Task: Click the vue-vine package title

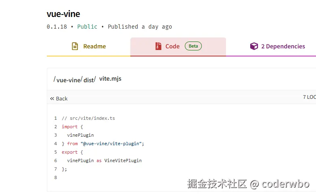Action: (63, 14)
